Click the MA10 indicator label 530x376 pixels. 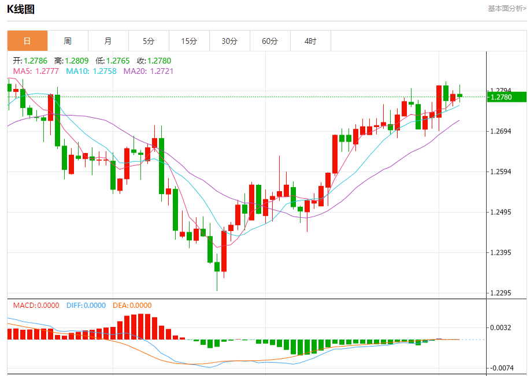pyautogui.click(x=91, y=71)
